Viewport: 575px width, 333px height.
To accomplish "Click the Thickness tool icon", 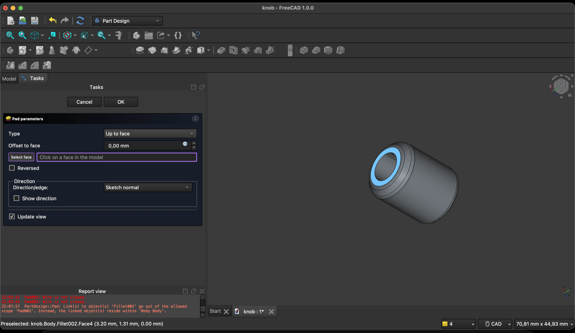I will (x=341, y=50).
